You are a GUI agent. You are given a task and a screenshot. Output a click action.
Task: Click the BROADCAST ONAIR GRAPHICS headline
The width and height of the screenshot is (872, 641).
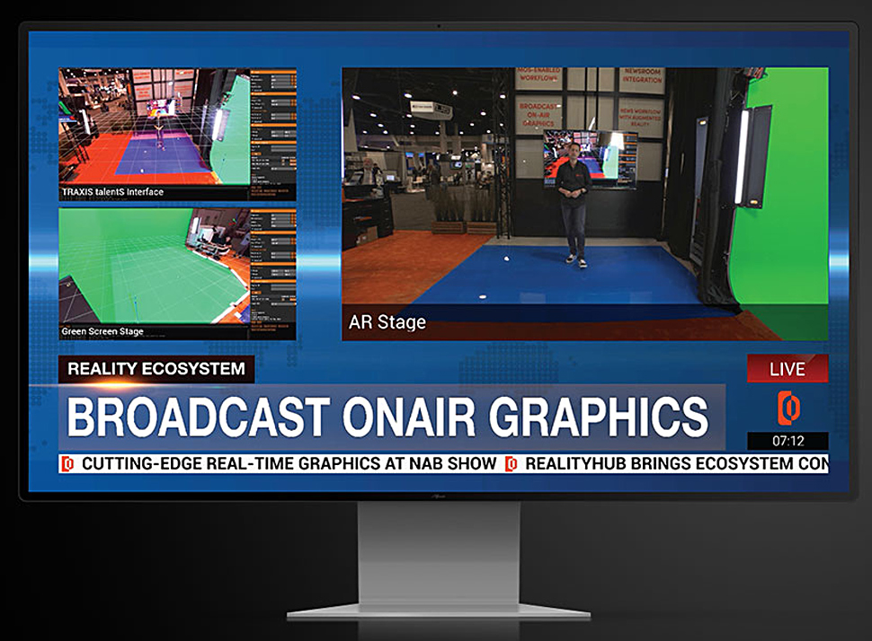tap(388, 417)
